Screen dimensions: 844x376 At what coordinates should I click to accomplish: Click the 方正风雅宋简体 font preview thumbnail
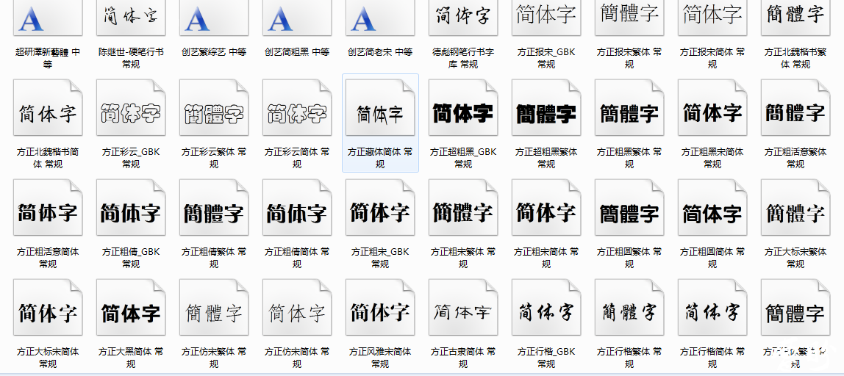coord(380,307)
